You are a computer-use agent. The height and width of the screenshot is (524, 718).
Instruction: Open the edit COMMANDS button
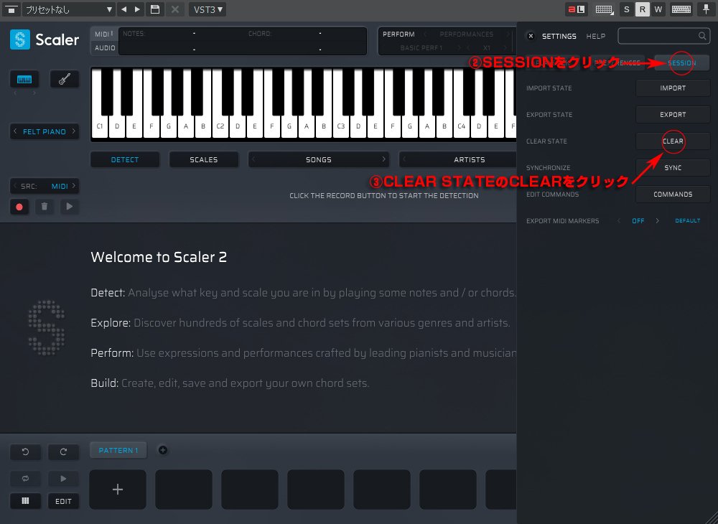pos(673,194)
